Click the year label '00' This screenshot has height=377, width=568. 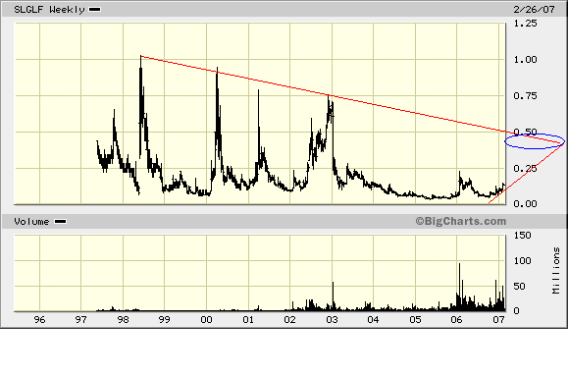coord(206,320)
